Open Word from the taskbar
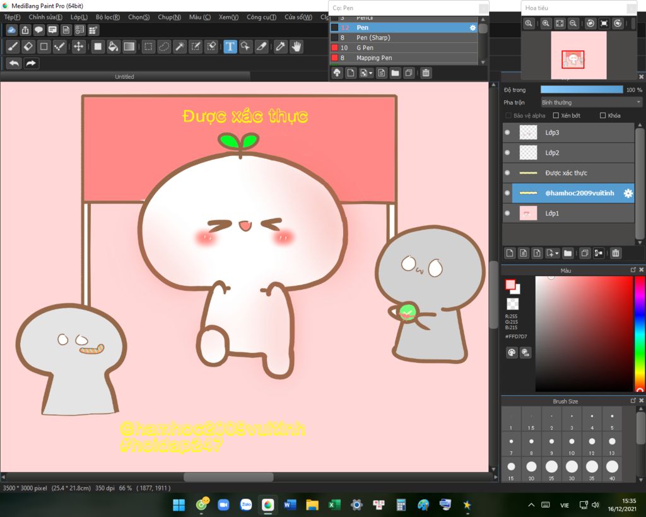This screenshot has height=517, width=646. (x=290, y=504)
